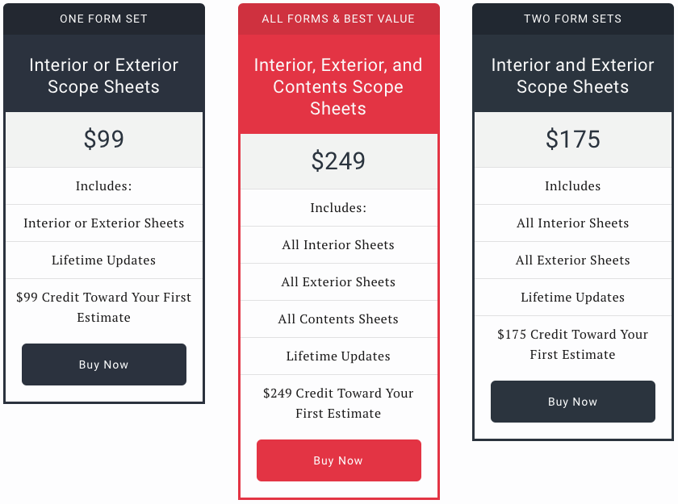Select the TWO FORM SETS header label
The height and width of the screenshot is (504, 678).
572,19
